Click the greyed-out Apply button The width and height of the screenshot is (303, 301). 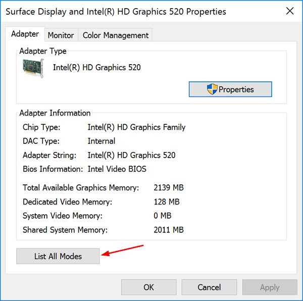click(x=269, y=287)
